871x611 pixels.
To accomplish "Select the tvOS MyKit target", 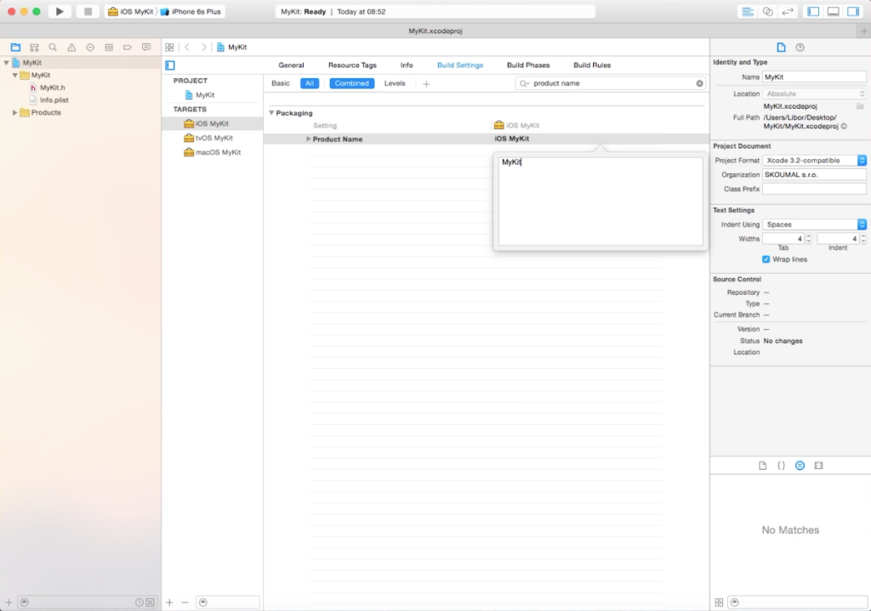I will pos(209,138).
